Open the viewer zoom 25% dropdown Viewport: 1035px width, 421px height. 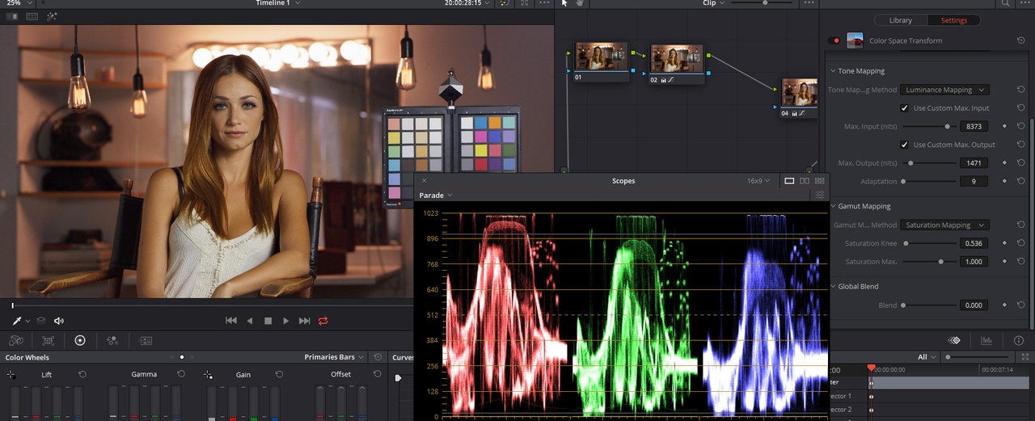[x=18, y=3]
